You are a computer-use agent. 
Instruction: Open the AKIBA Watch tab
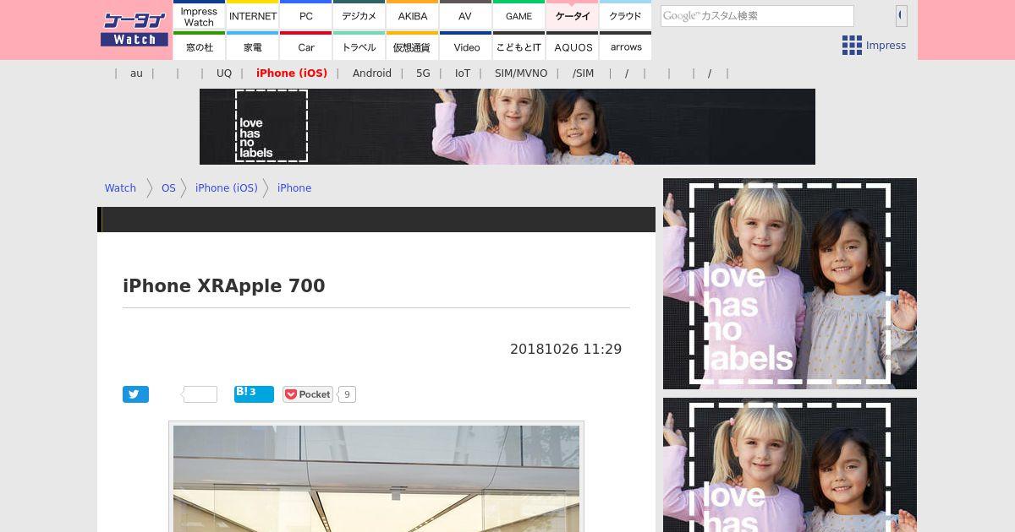(x=413, y=15)
